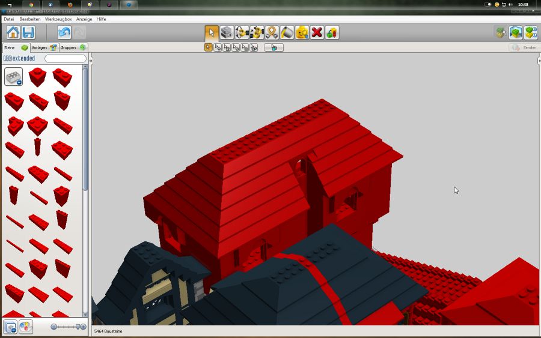Select the Hide tool with minifigure head
This screenshot has width=541, height=338.
302,32
